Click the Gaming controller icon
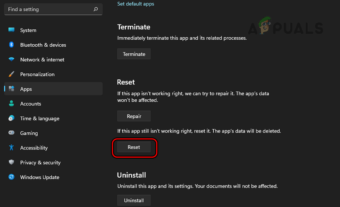This screenshot has height=207, width=340. click(12, 133)
